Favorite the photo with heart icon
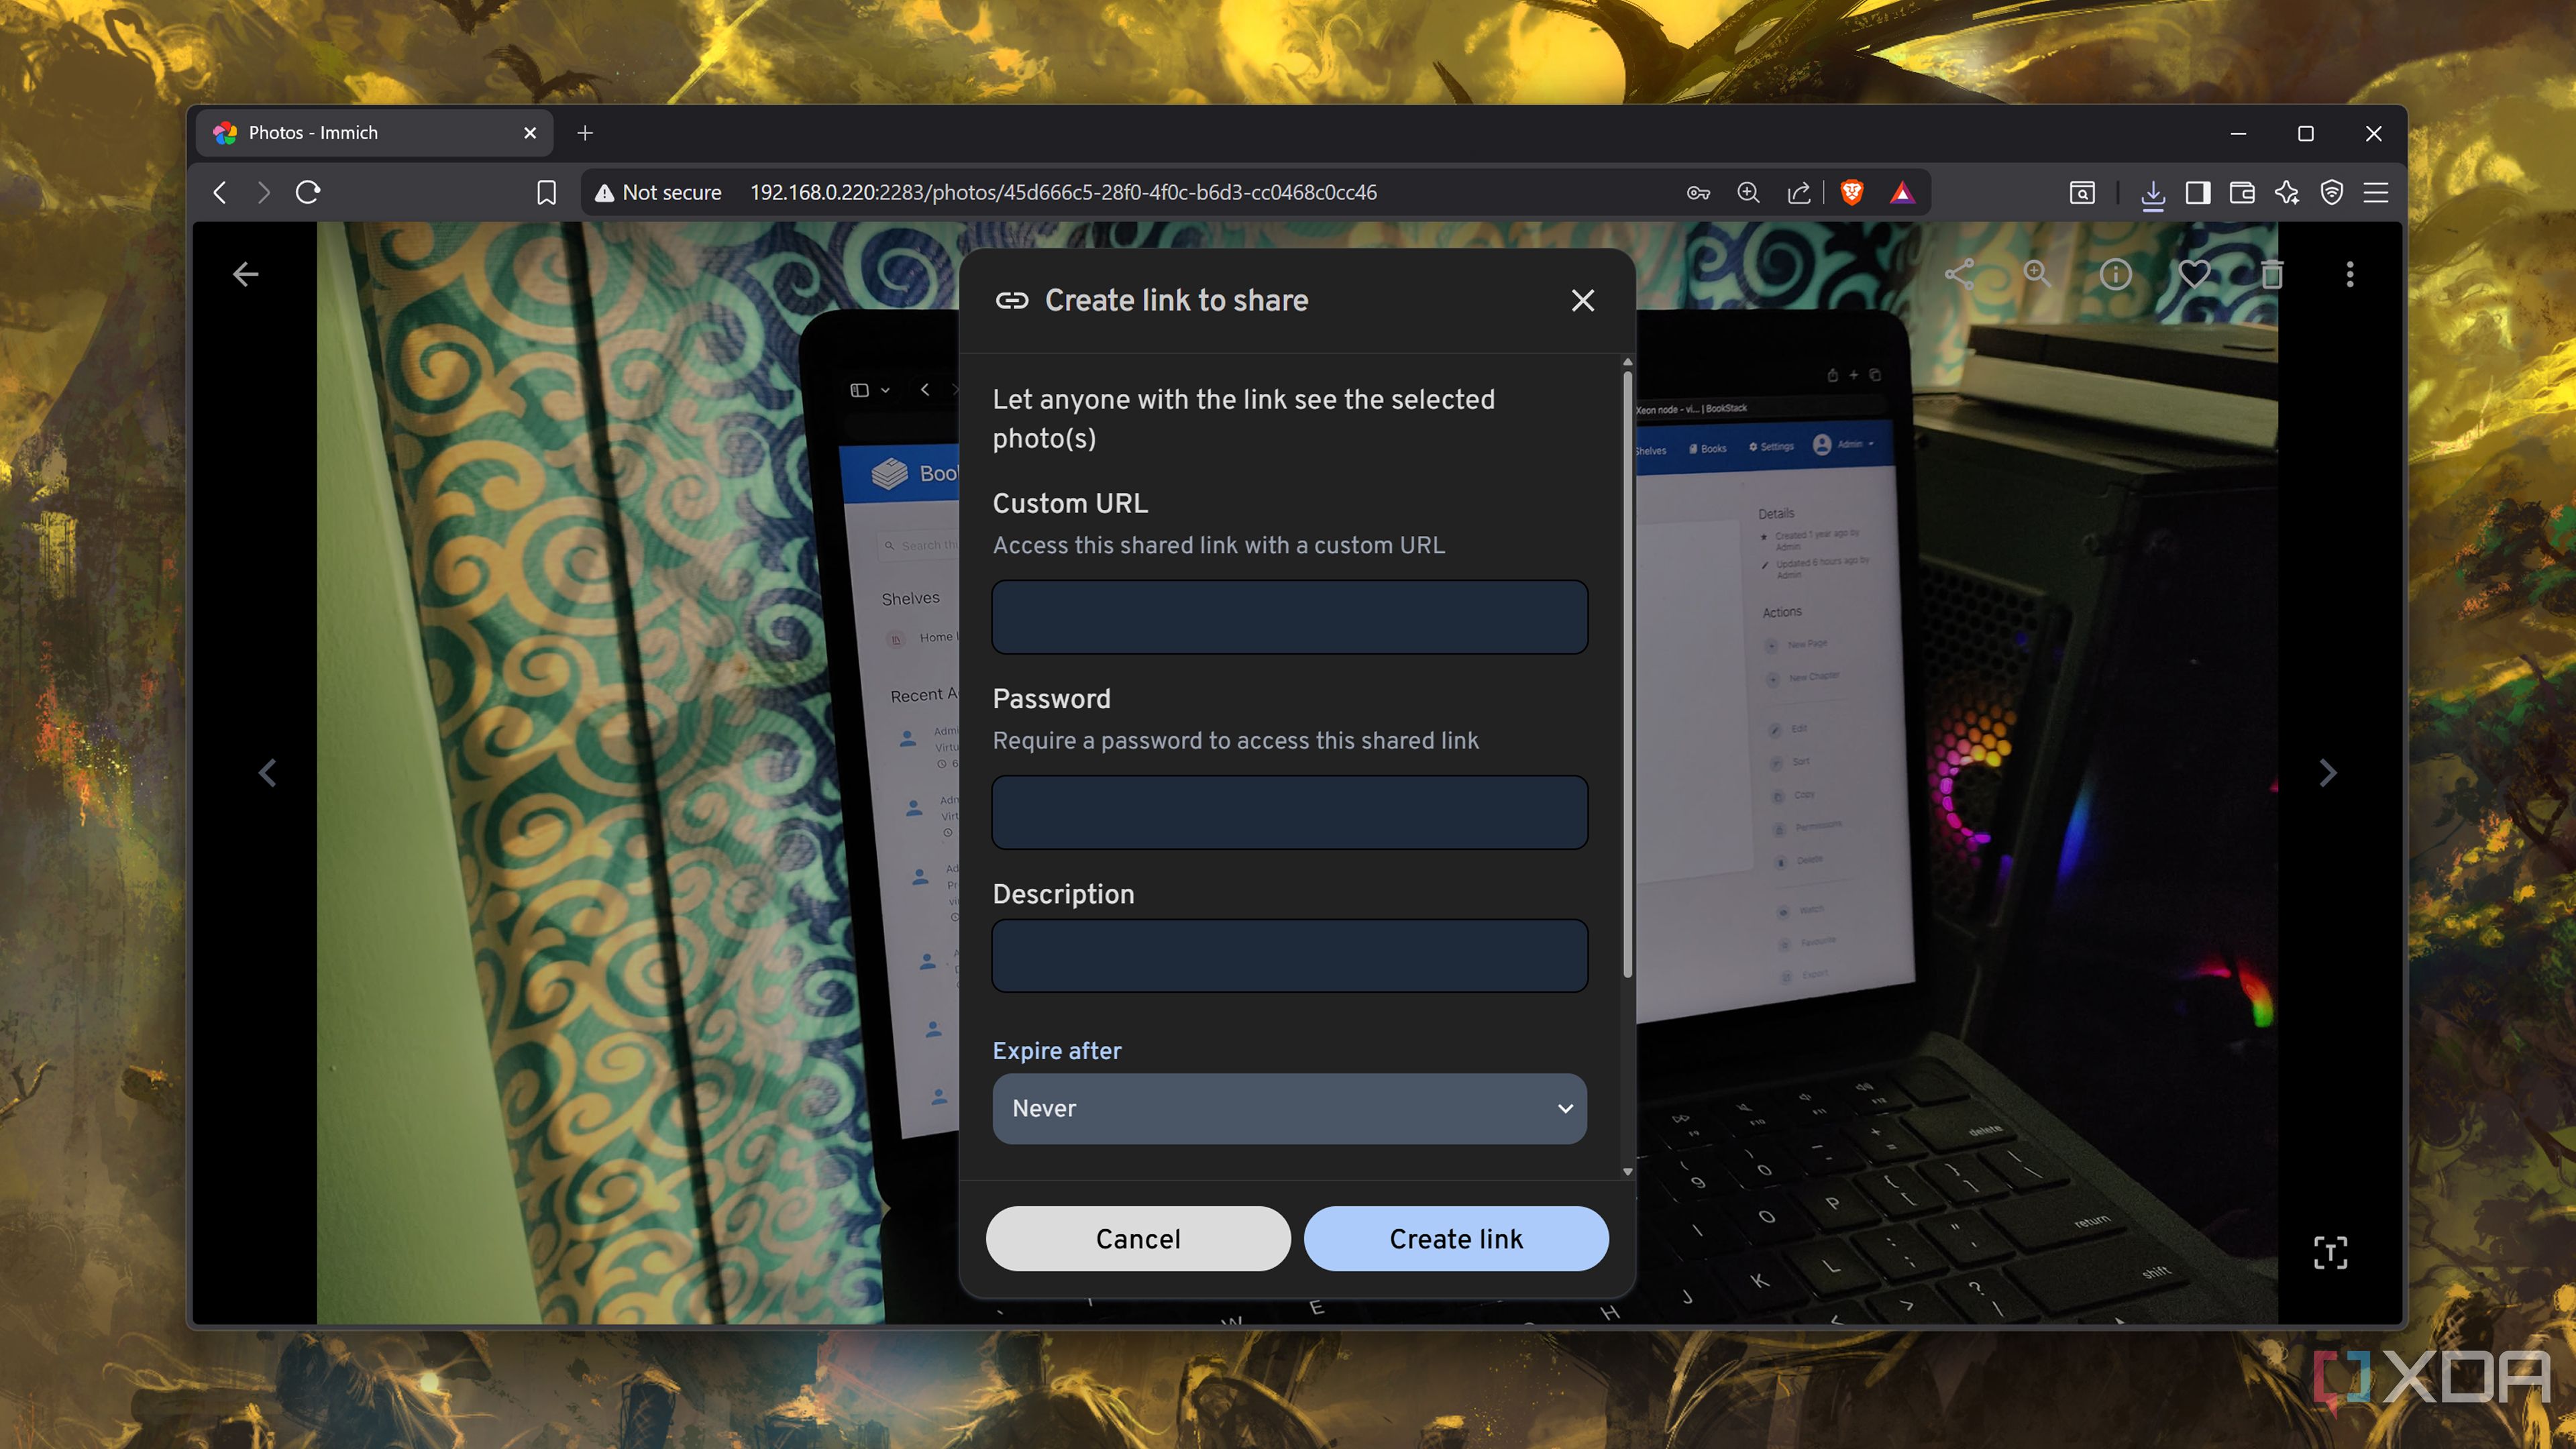This screenshot has height=1449, width=2576. coord(2194,274)
